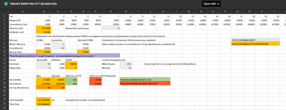Click the '(Using 45 min Unrated, 12 min Spike Rush)' note
This screenshot has width=286, height=110.
pyautogui.click(x=85, y=100)
